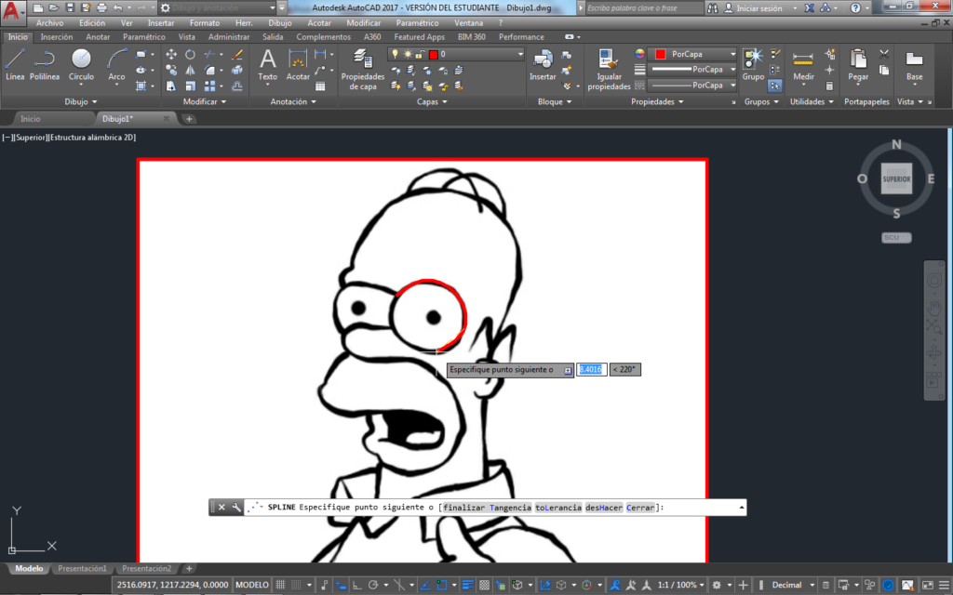
Task: Click the Plot (printer) icon
Action: coord(101,7)
